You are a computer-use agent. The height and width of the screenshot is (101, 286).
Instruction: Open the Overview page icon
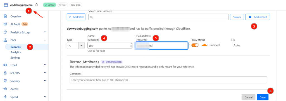coord(6,16)
